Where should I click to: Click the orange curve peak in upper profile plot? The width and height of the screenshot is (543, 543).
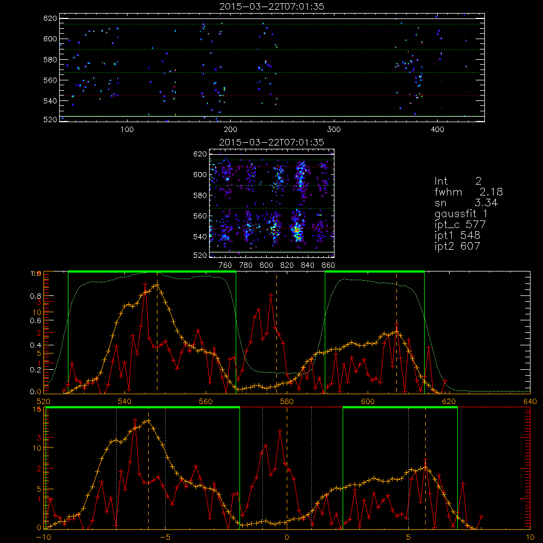click(x=157, y=286)
